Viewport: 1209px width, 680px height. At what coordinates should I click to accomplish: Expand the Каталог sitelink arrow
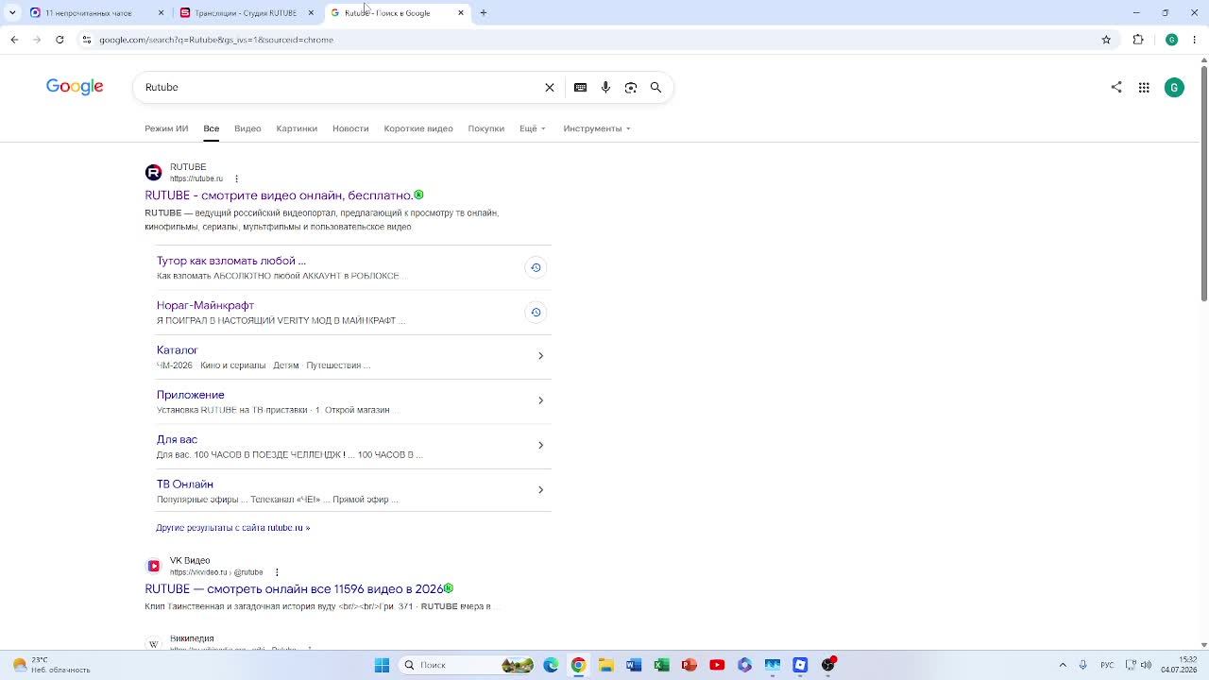pos(540,356)
